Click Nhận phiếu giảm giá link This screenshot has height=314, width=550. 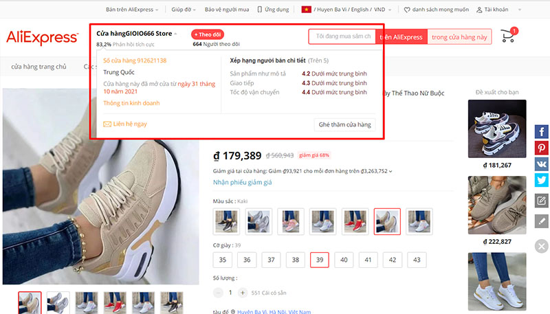pyautogui.click(x=243, y=182)
